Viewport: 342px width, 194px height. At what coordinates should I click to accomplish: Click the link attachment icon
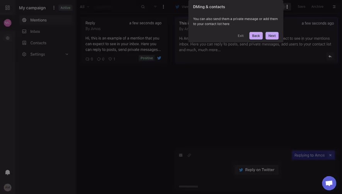pyautogui.click(x=189, y=155)
